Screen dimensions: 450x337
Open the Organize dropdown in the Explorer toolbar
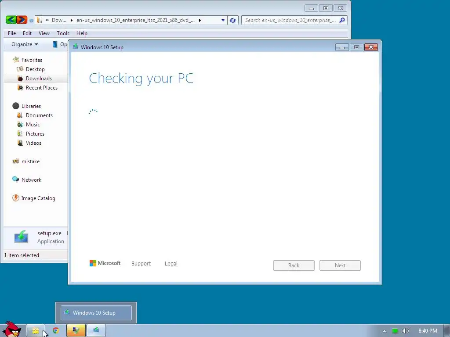pyautogui.click(x=25, y=44)
